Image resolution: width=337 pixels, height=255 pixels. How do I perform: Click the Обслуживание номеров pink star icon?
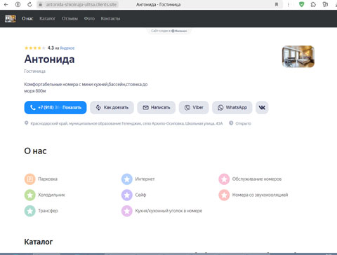[224, 179]
